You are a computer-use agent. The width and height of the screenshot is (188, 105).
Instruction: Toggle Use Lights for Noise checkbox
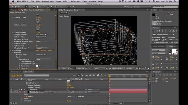pos(36,39)
